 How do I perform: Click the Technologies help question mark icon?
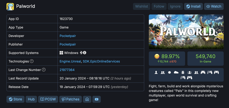(x=32, y=61)
